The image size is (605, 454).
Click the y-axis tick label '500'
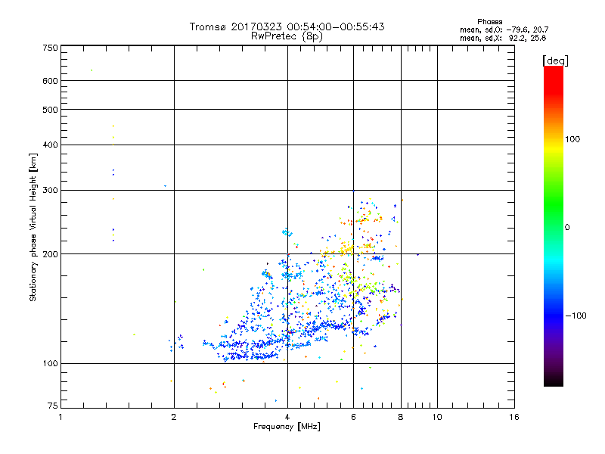point(50,110)
